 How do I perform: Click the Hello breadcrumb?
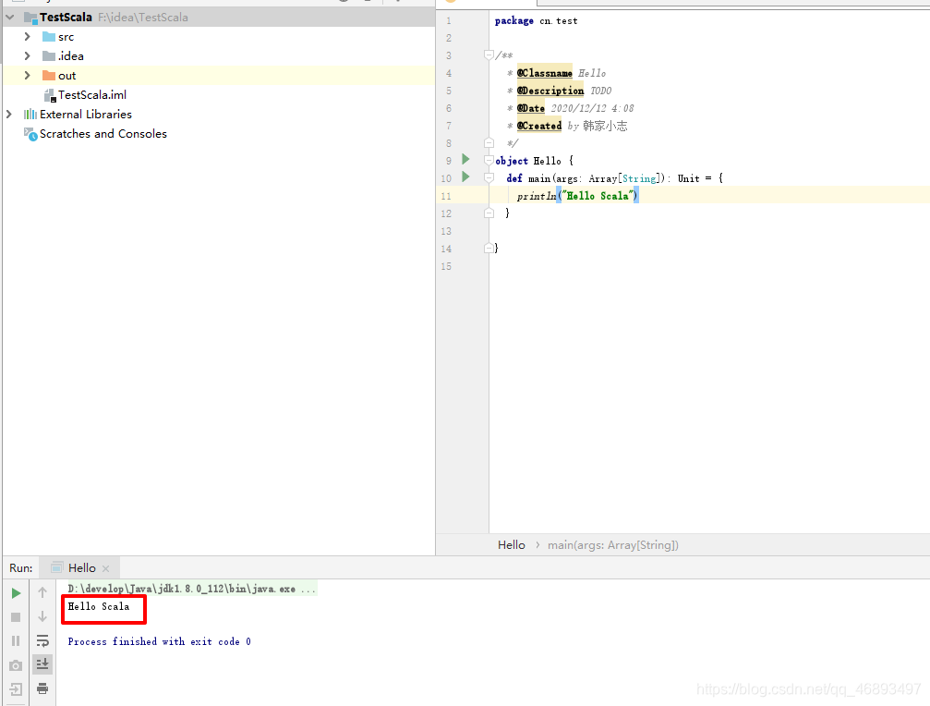pyautogui.click(x=512, y=544)
